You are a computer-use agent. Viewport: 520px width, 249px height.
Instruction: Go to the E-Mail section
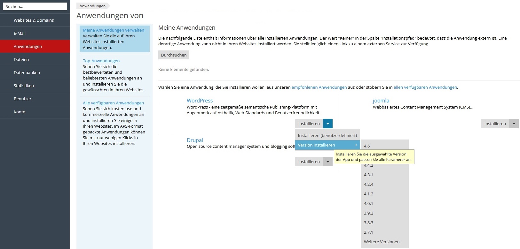(35, 33)
